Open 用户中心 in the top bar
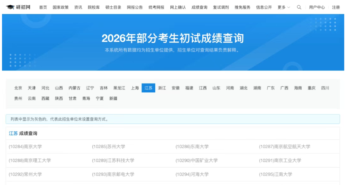Screen dimensions: 345x185 coord(317,7)
